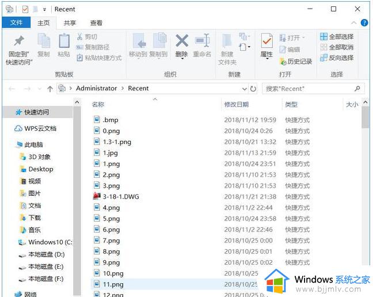The image size is (373, 297).
Task: Click the New folder (新建文件夹) icon
Action: click(x=227, y=41)
